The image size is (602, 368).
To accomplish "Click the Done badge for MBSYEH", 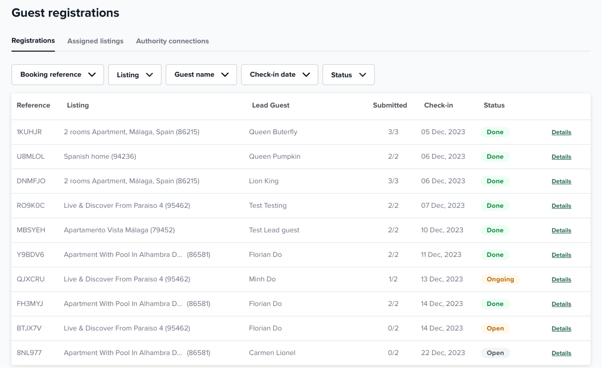I will pos(495,230).
